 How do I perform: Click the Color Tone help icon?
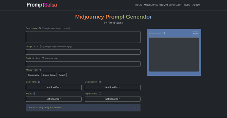(39, 82)
